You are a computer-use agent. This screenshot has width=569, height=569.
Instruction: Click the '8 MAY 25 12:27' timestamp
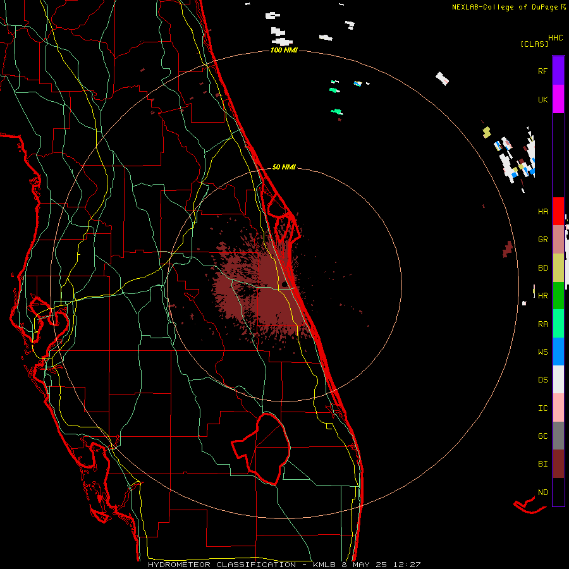point(381,565)
